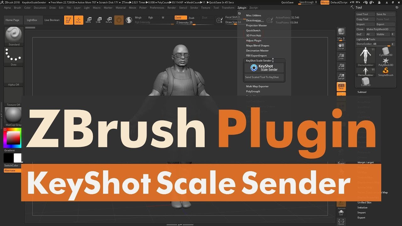Open the Zplugin menu
Screen dimensions: 402x226
242,8
